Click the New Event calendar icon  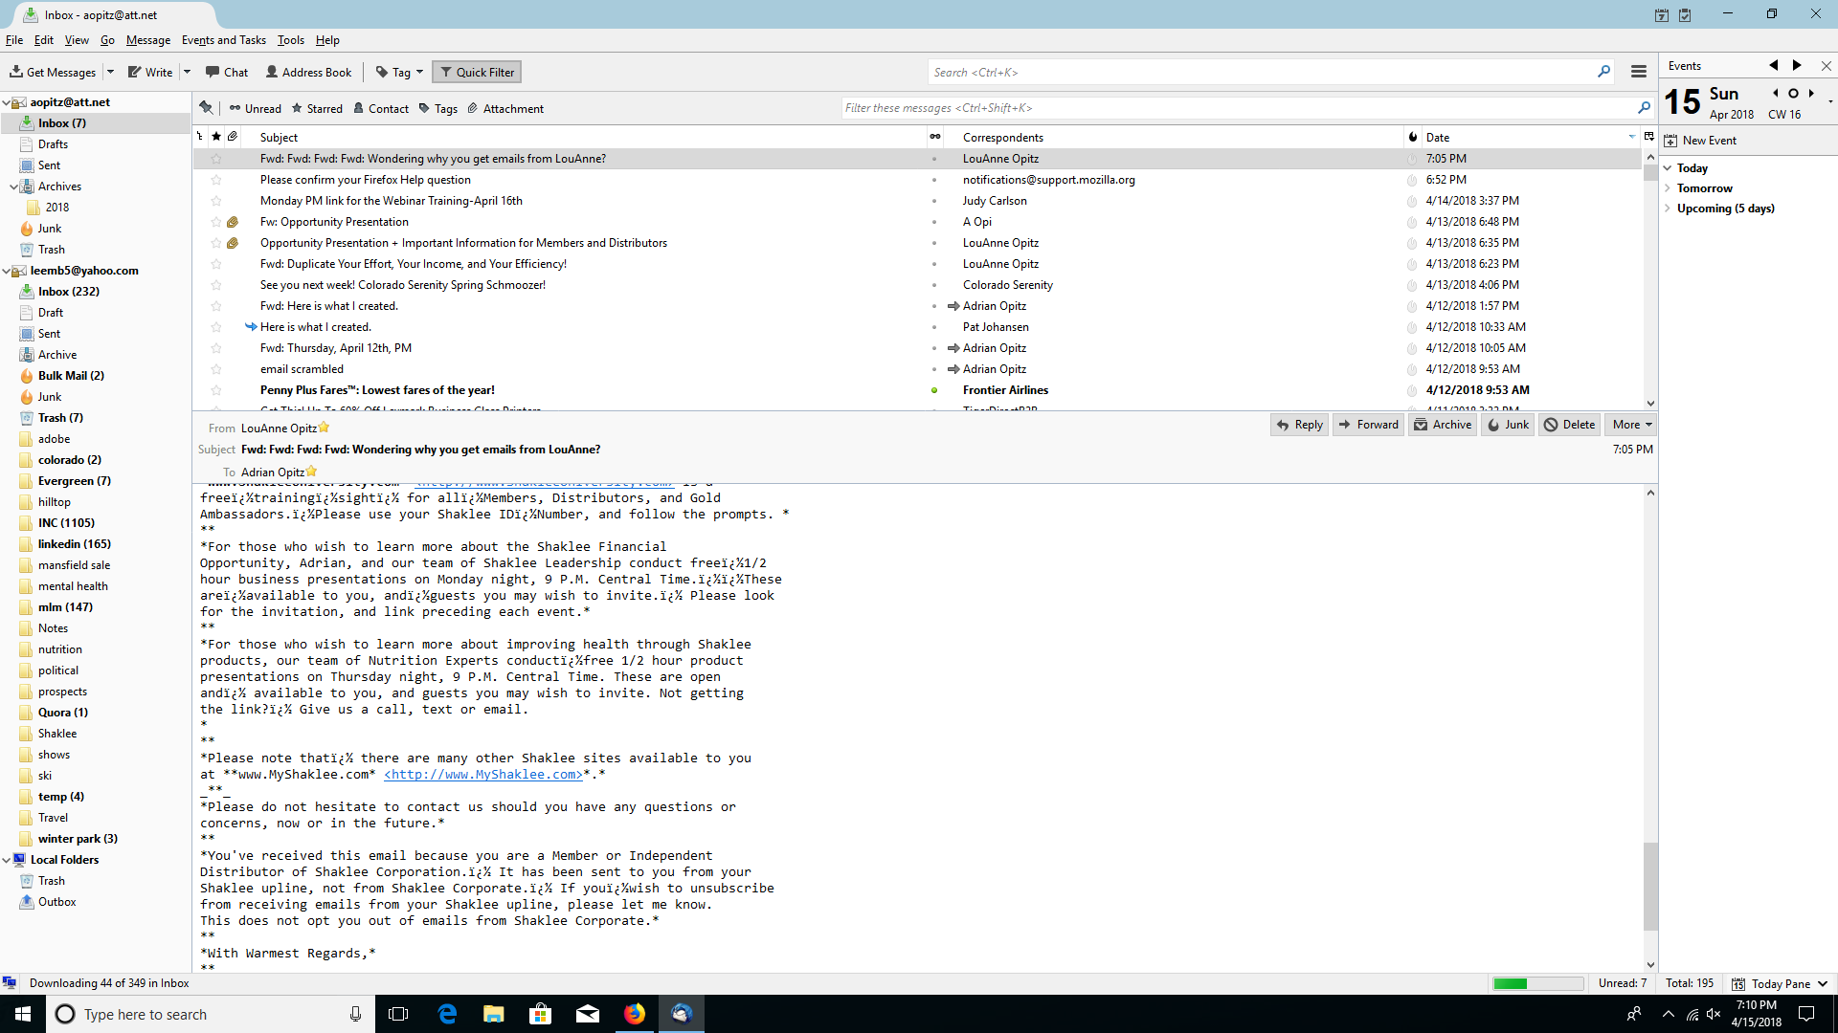click(x=1671, y=141)
